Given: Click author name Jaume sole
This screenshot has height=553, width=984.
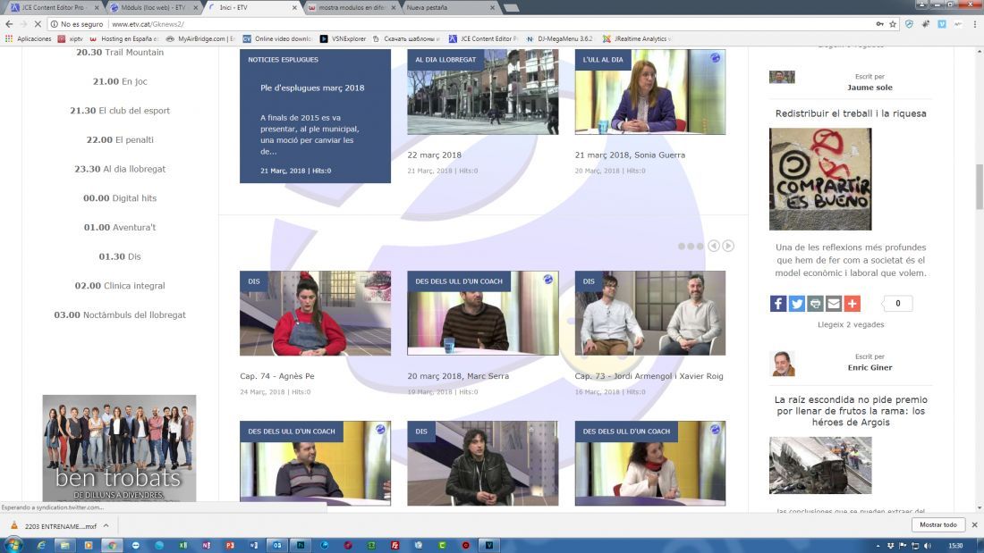Looking at the screenshot, I should (869, 88).
